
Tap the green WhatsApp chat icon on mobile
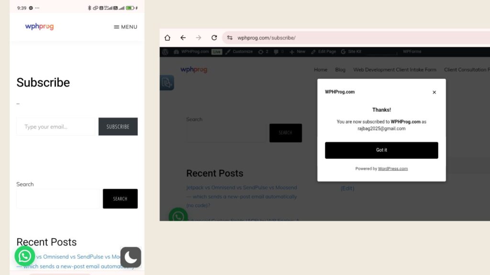25,256
